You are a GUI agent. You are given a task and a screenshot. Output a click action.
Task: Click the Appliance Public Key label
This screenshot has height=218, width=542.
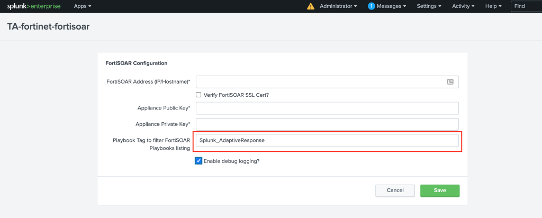(164, 108)
